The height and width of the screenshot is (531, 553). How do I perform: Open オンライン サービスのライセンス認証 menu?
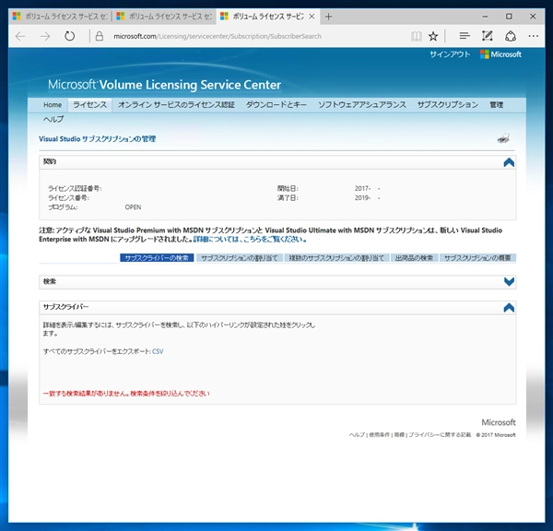click(176, 105)
